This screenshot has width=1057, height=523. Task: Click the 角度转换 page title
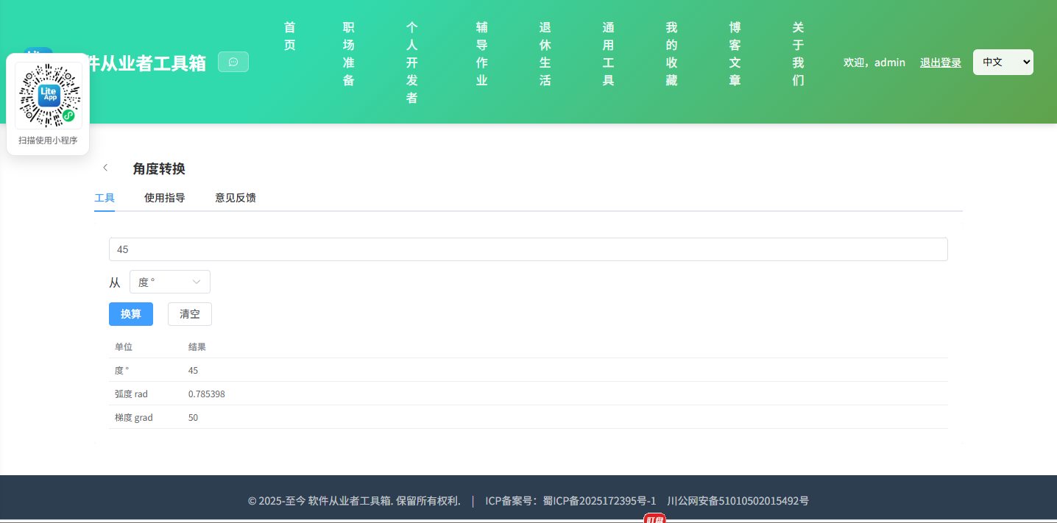pos(159,168)
